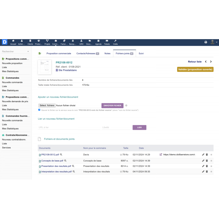Go to previous proposal arrow icon
Image resolution: width=219 pixels, height=219 pixels.
[x=206, y=62]
